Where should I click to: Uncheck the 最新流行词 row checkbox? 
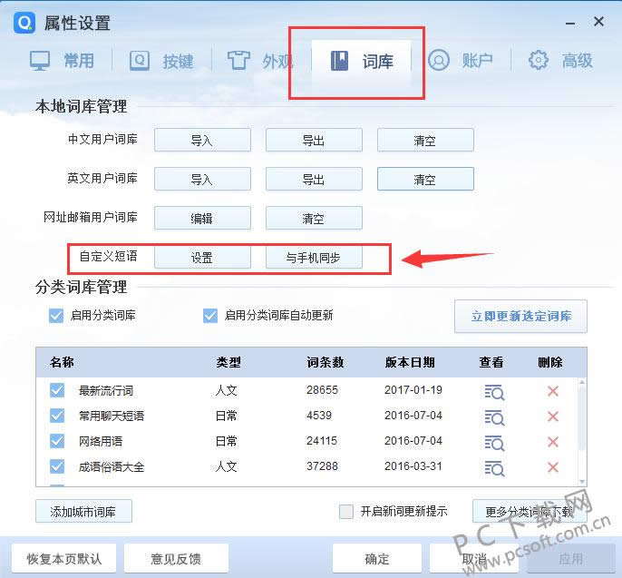pos(57,391)
